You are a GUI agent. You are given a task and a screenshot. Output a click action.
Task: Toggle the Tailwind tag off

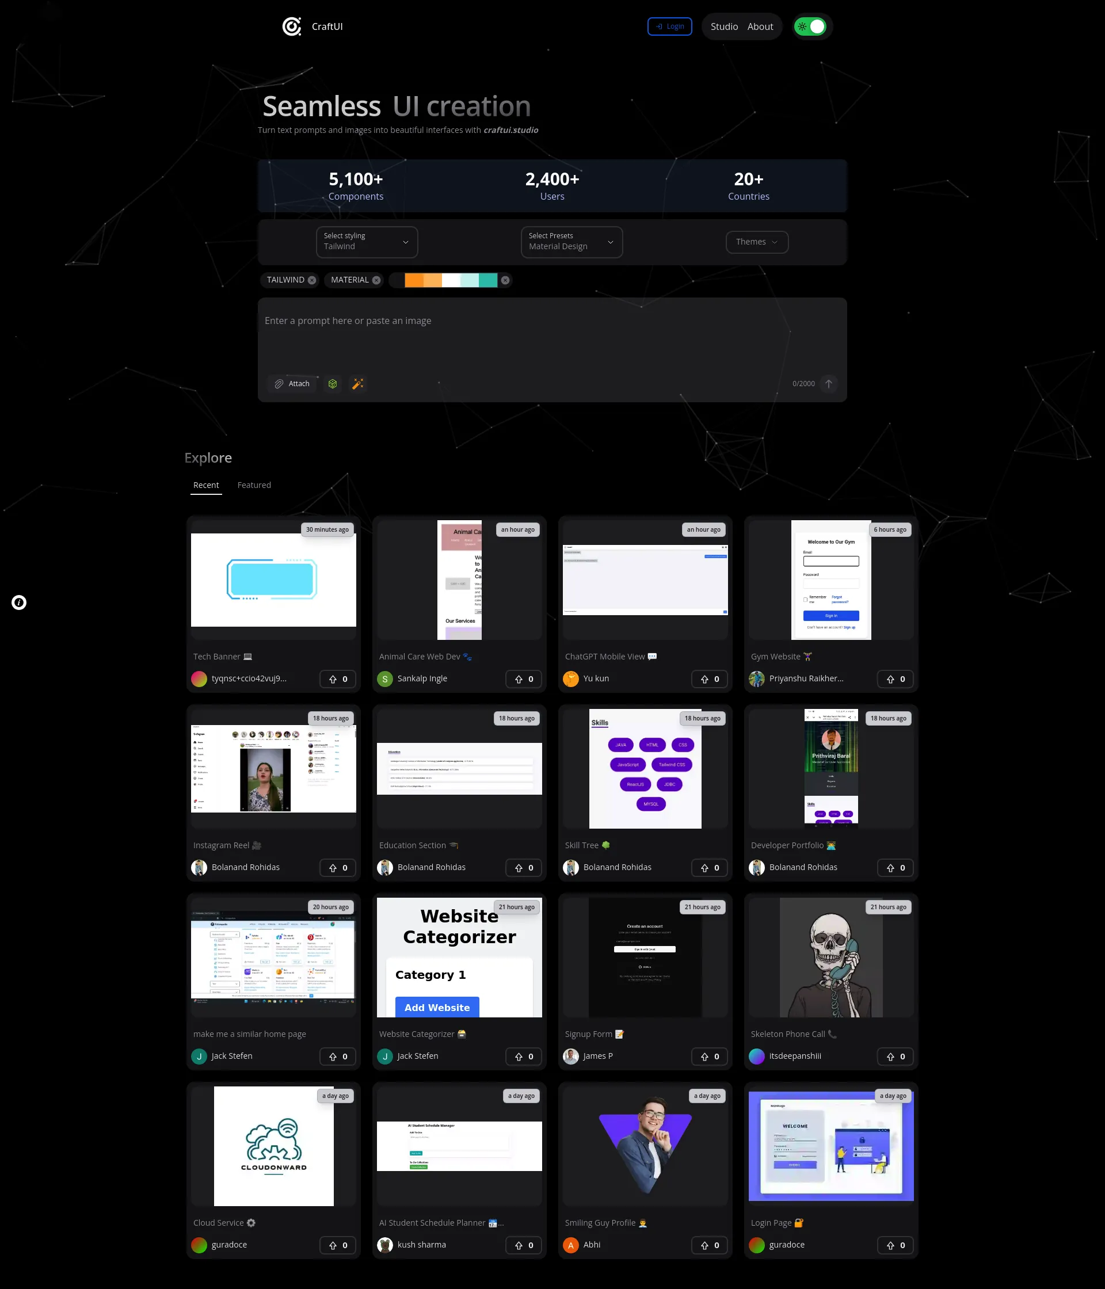[315, 280]
